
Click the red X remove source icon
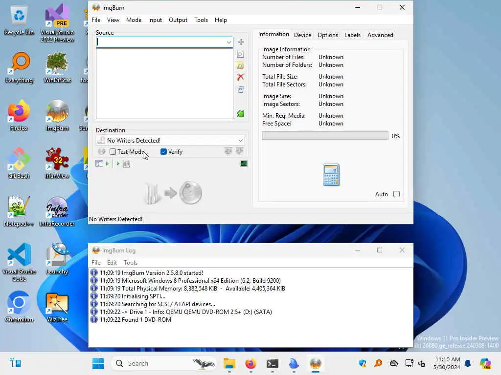tap(241, 77)
